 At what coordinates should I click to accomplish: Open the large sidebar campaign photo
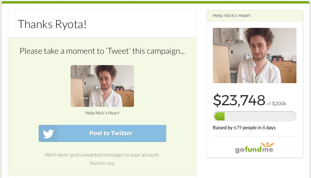click(255, 56)
